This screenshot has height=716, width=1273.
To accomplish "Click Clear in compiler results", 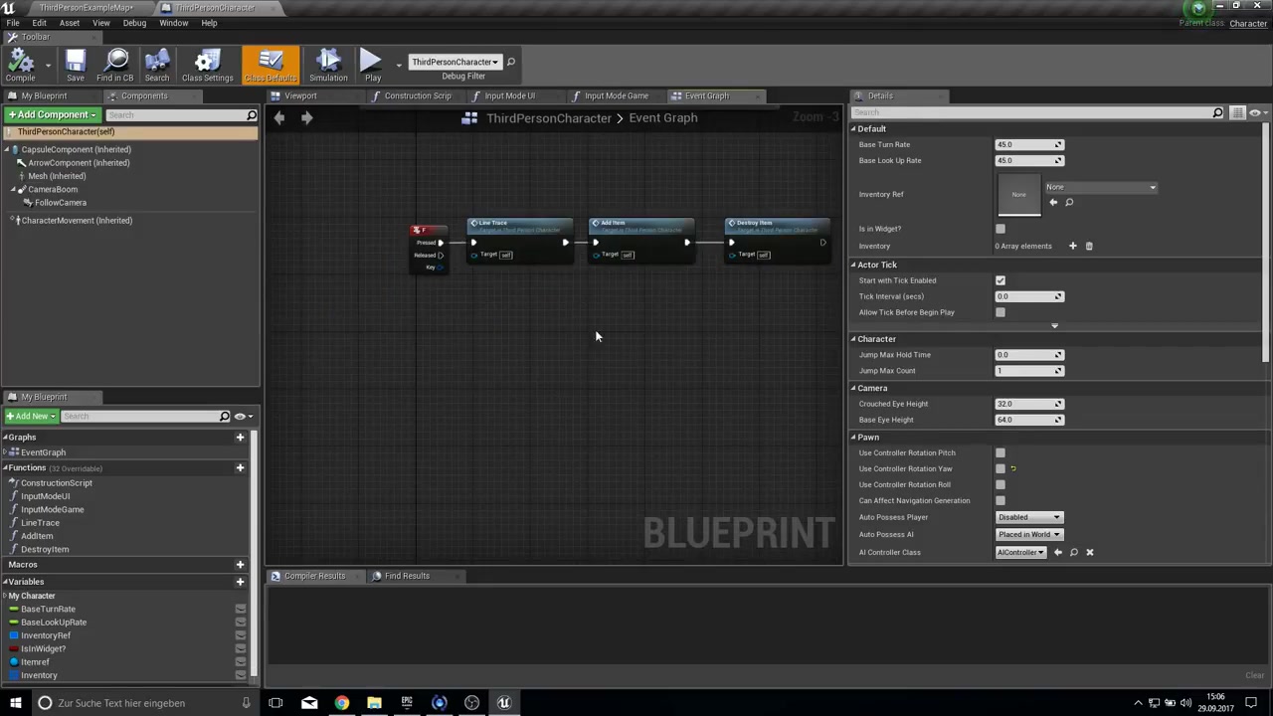I will click(x=1255, y=676).
